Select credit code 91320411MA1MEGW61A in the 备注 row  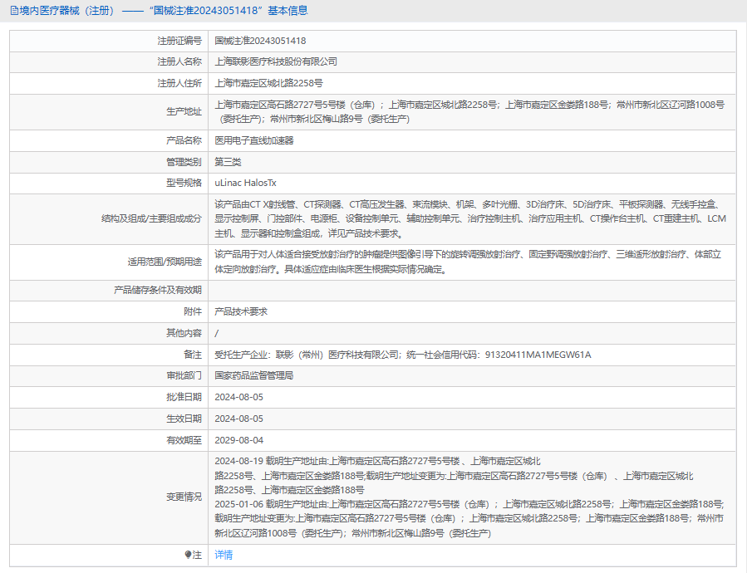[x=537, y=355]
